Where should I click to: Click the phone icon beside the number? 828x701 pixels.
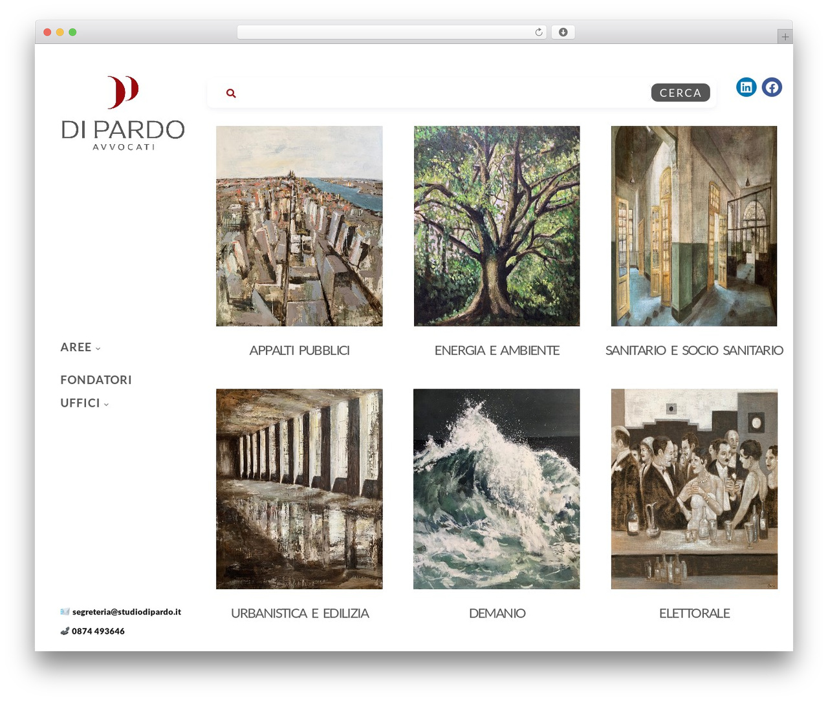65,631
